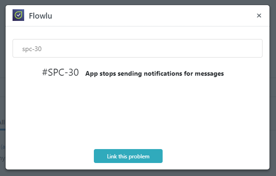
Task: Click the Flowlu dialog title text
Action: (40, 16)
